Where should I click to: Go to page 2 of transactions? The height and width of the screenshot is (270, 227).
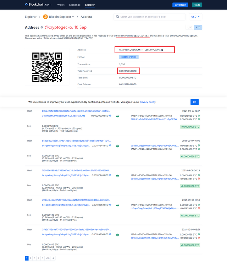(31, 258)
